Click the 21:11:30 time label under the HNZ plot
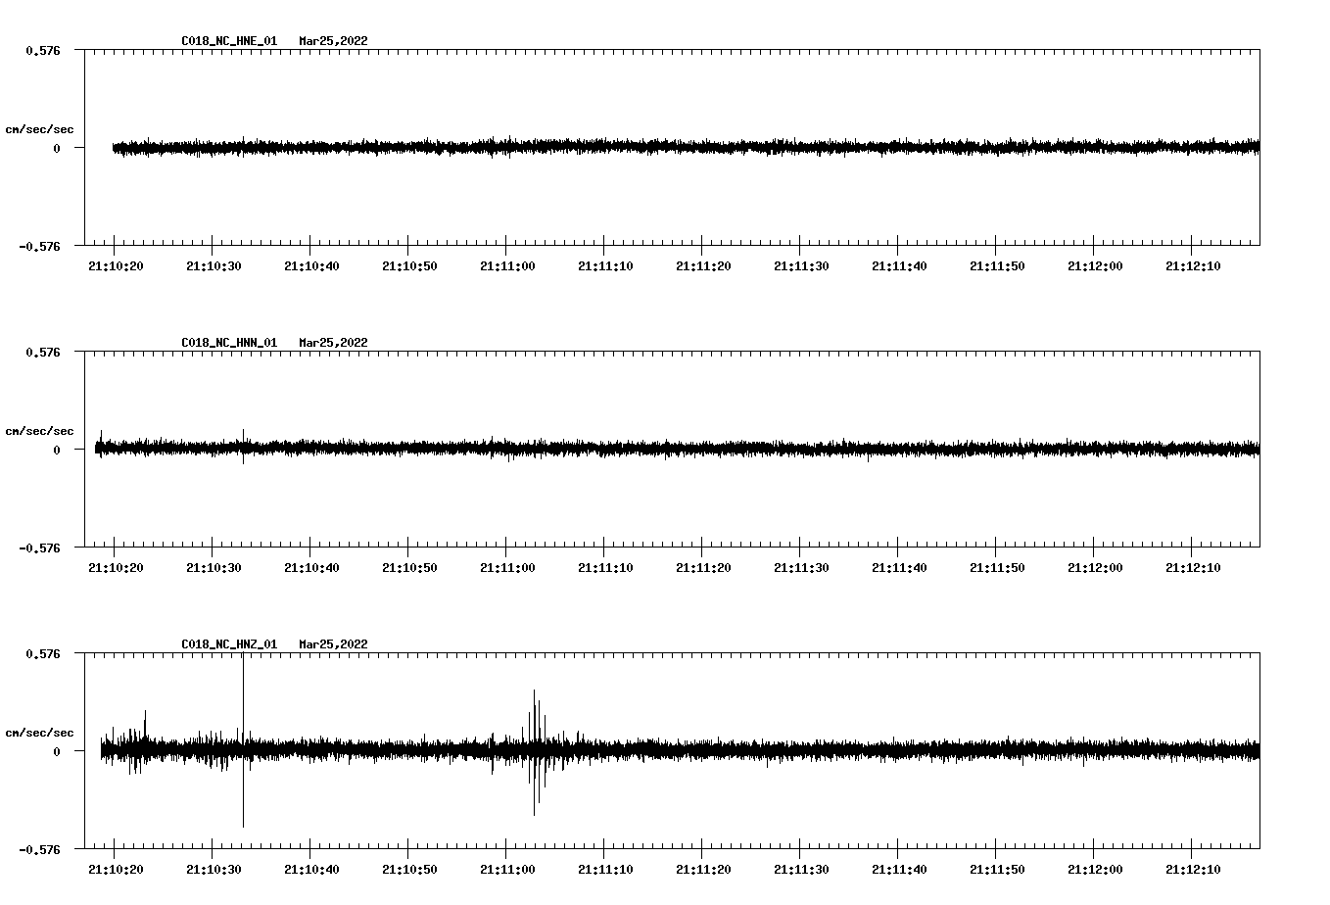 801,869
